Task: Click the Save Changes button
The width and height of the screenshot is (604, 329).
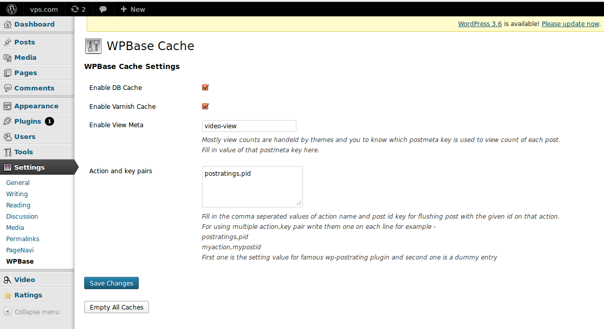Action: 111,283
